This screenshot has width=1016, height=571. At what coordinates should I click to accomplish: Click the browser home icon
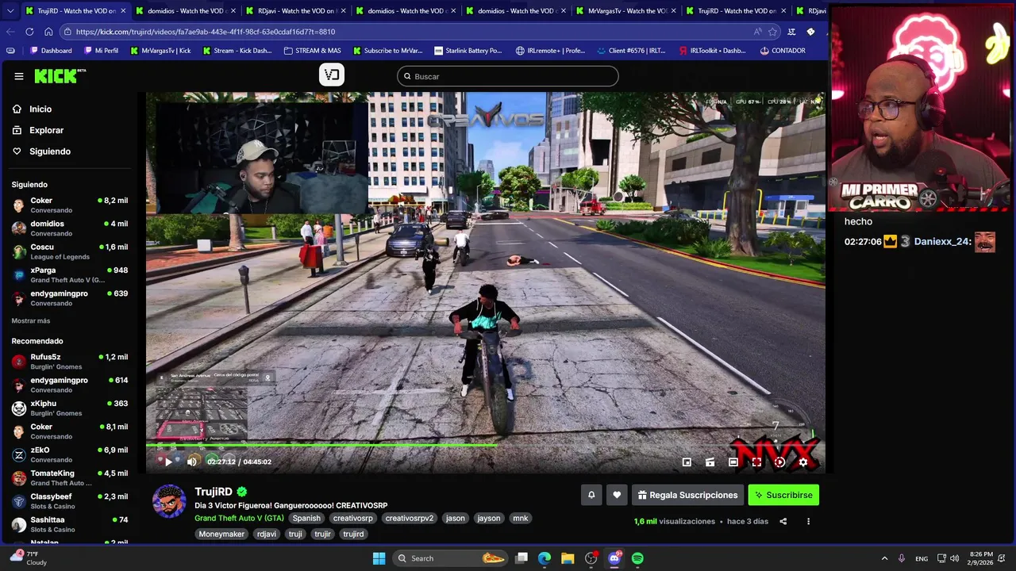48,32
